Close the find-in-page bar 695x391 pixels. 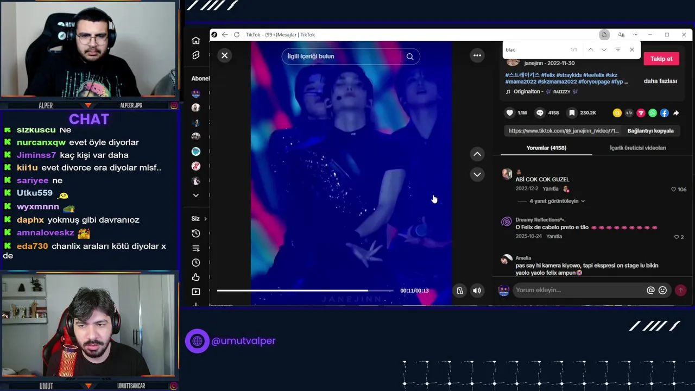pyautogui.click(x=631, y=49)
